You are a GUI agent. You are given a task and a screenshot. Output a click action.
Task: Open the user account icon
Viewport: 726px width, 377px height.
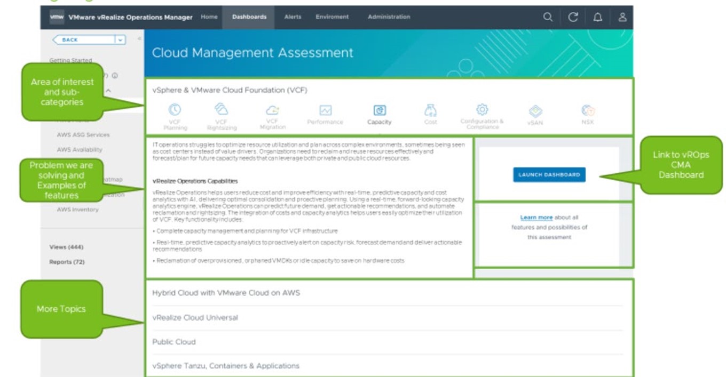click(622, 17)
